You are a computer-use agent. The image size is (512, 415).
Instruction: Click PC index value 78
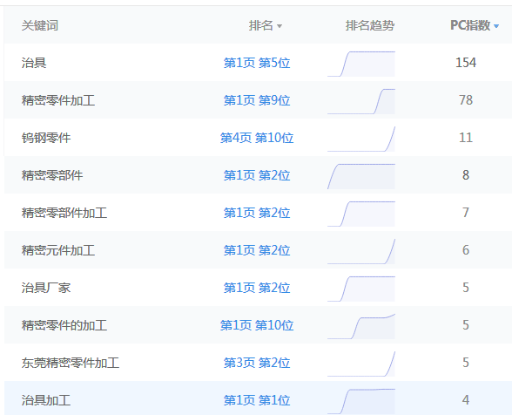click(x=466, y=100)
